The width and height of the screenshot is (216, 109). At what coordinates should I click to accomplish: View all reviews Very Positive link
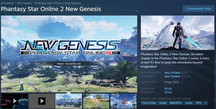tap(172, 76)
